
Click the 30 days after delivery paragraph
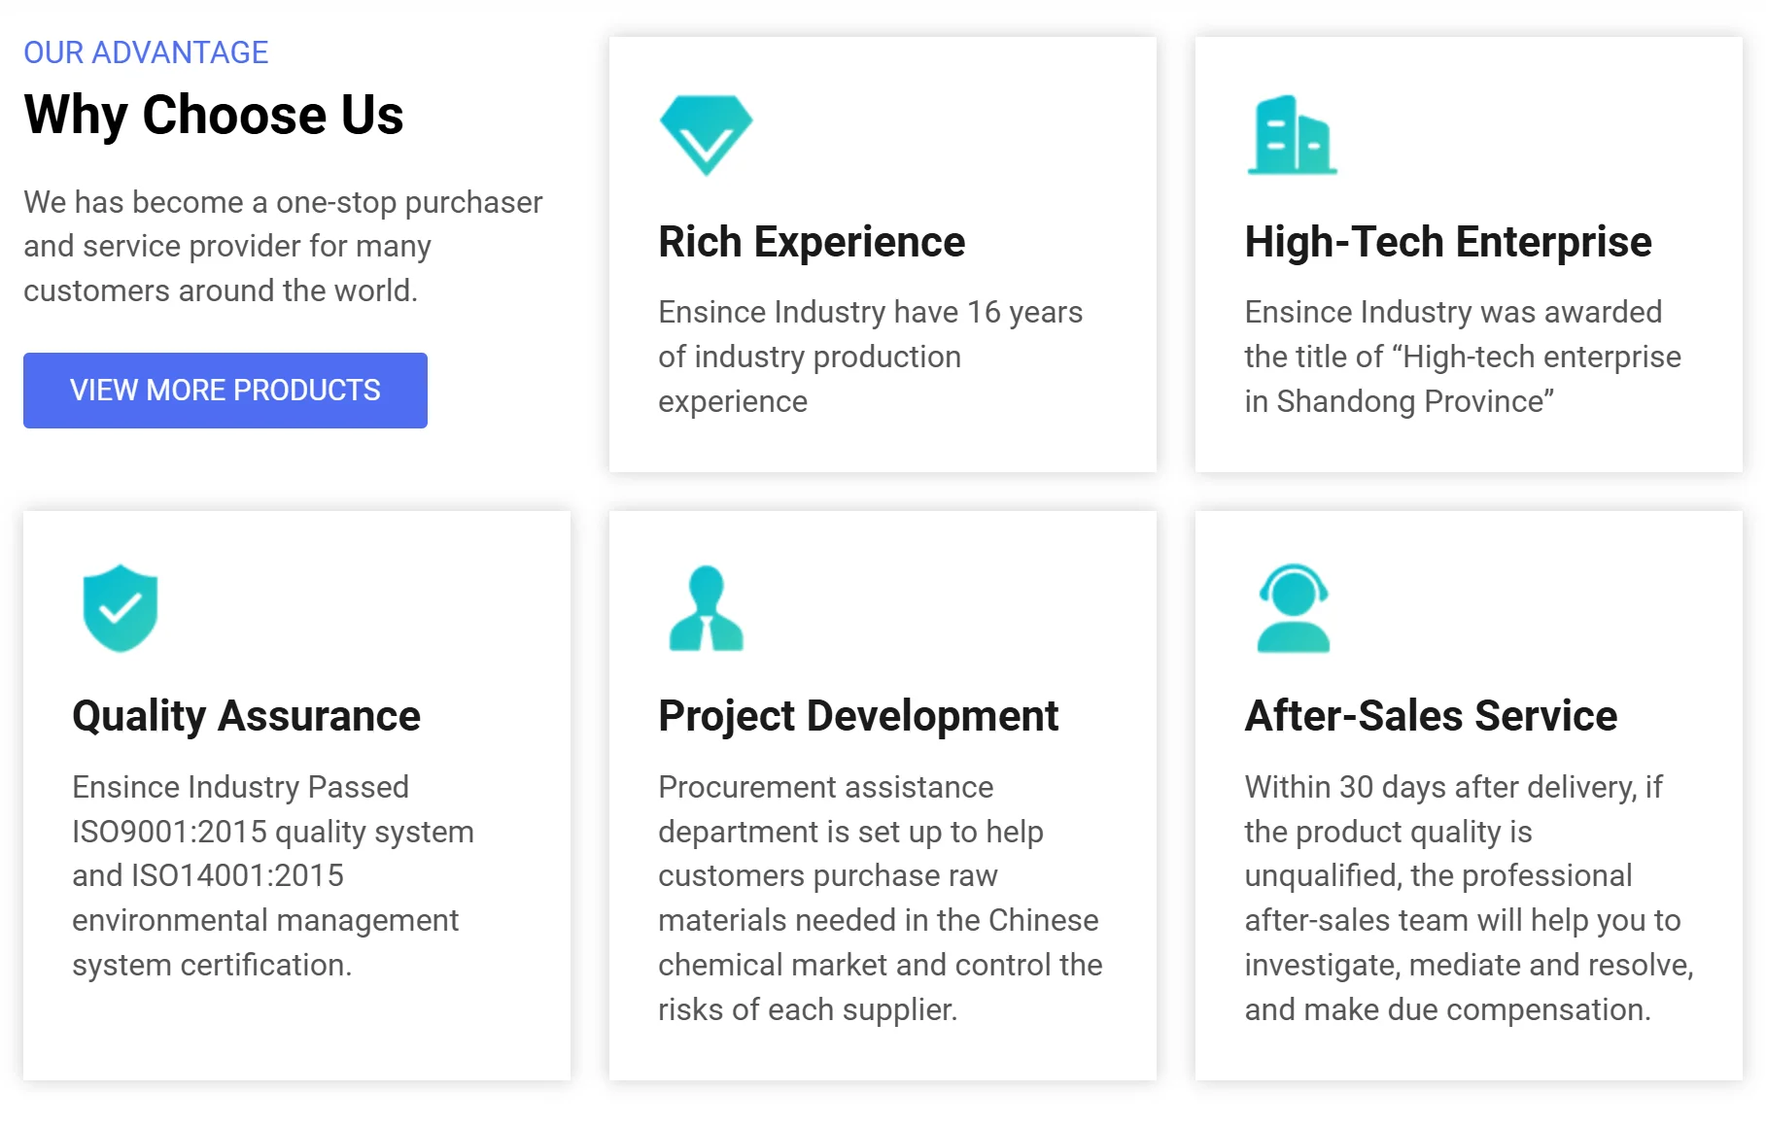tap(1468, 898)
